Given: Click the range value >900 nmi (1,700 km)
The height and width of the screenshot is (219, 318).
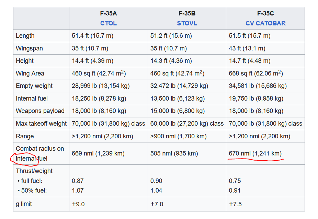Looking at the screenshot, I should (x=179, y=136).
